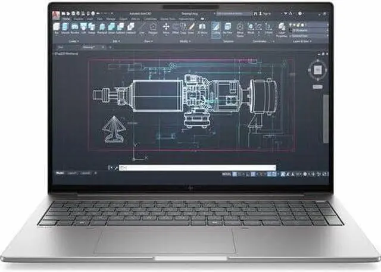Select the Revolve tool in the ribbon

[74, 28]
